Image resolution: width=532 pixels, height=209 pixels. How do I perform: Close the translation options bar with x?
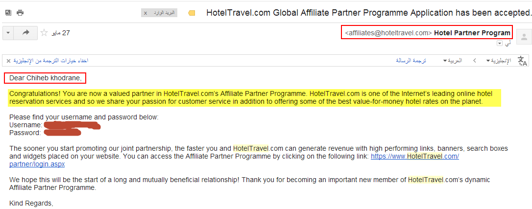coord(8,61)
